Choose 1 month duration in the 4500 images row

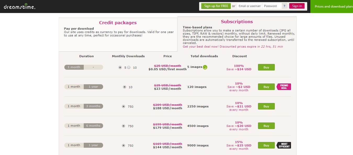[74, 126]
